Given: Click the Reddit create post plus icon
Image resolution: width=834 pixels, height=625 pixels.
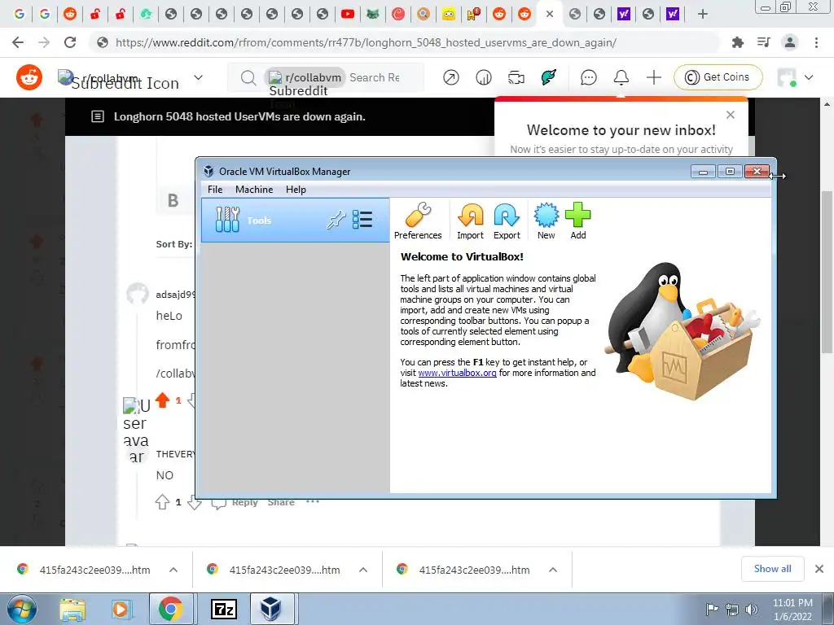Looking at the screenshot, I should pyautogui.click(x=654, y=77).
